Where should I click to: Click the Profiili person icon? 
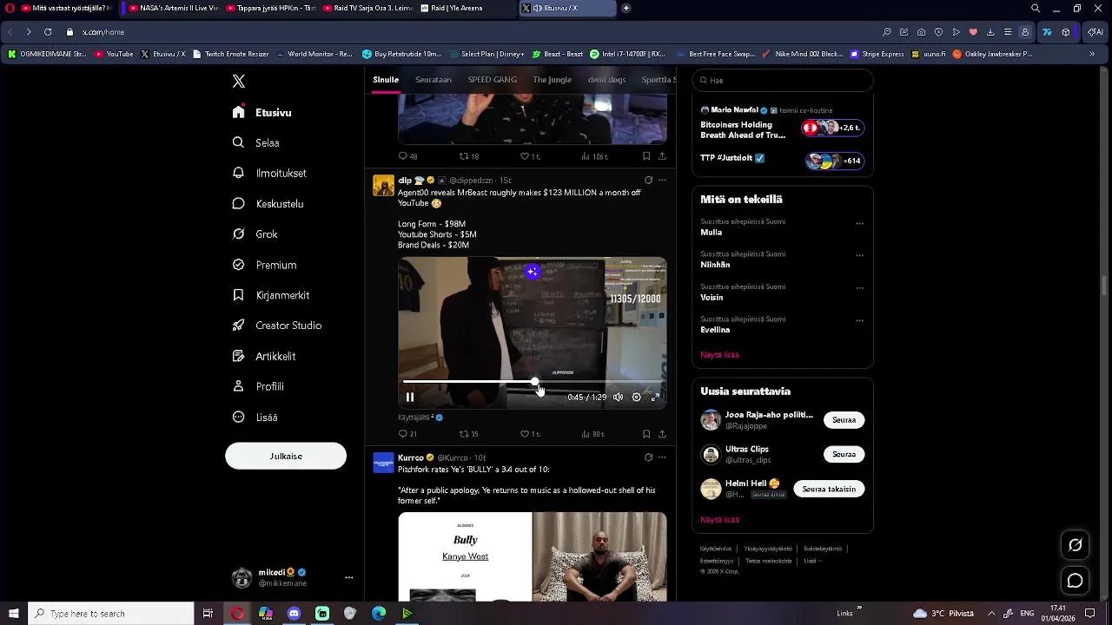238,386
